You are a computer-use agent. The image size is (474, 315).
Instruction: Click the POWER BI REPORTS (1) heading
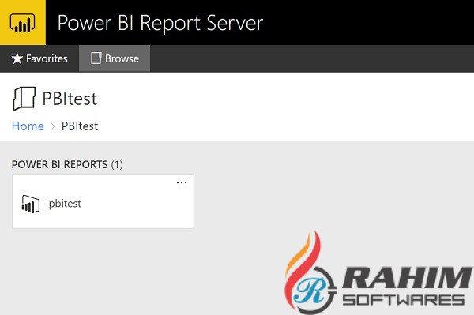pos(67,164)
